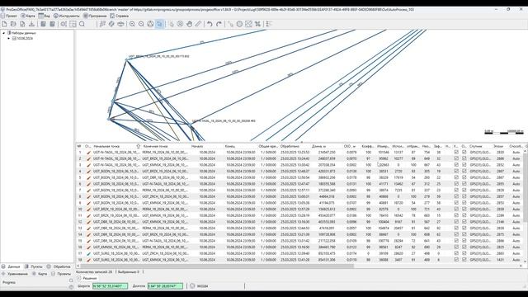Select table row 17 with UGT_SURG start point

tap(299, 253)
